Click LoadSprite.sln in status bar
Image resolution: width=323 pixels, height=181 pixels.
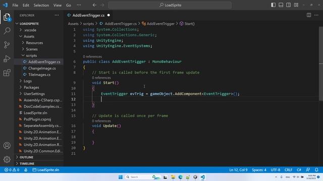[46, 170]
